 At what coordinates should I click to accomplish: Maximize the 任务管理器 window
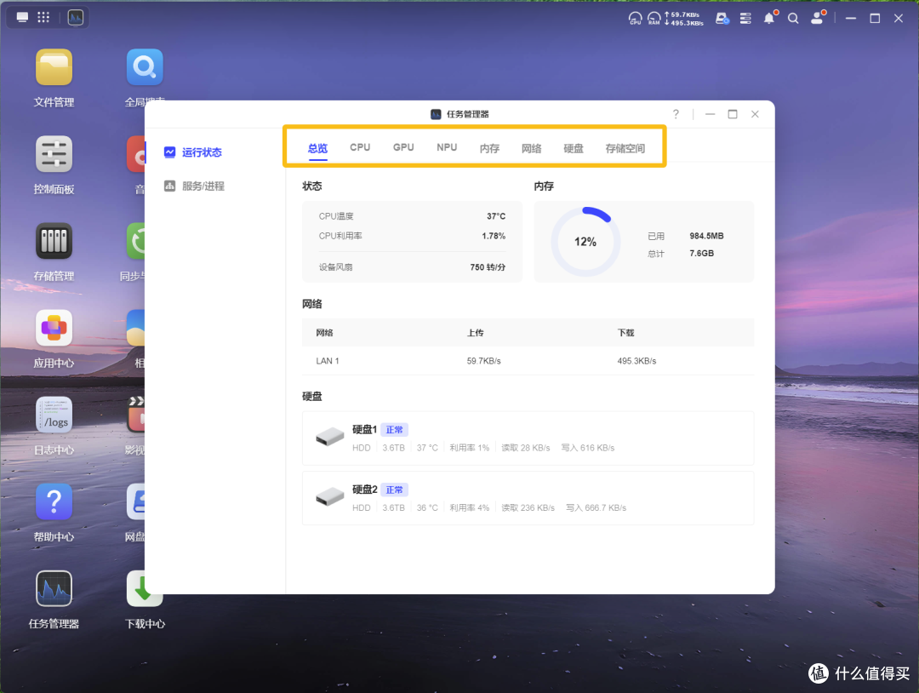733,114
